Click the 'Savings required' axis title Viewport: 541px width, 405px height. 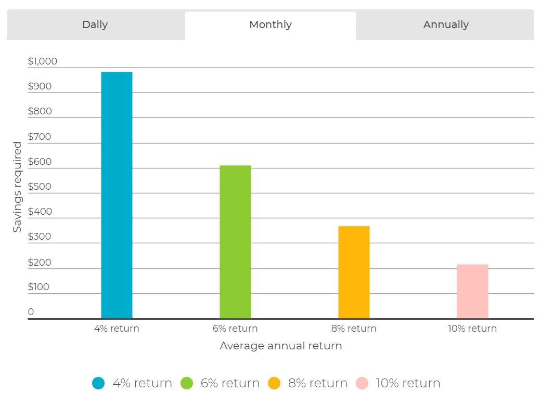17,187
